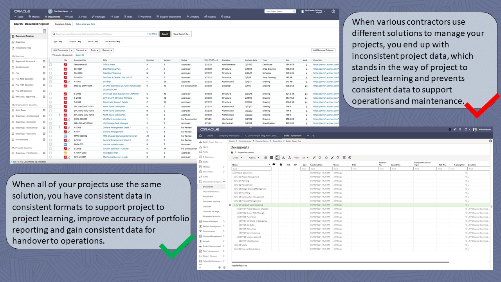Click the refresh icon in the Documents toolbar
Viewport: 501px width, 282px height.
(x=320, y=157)
